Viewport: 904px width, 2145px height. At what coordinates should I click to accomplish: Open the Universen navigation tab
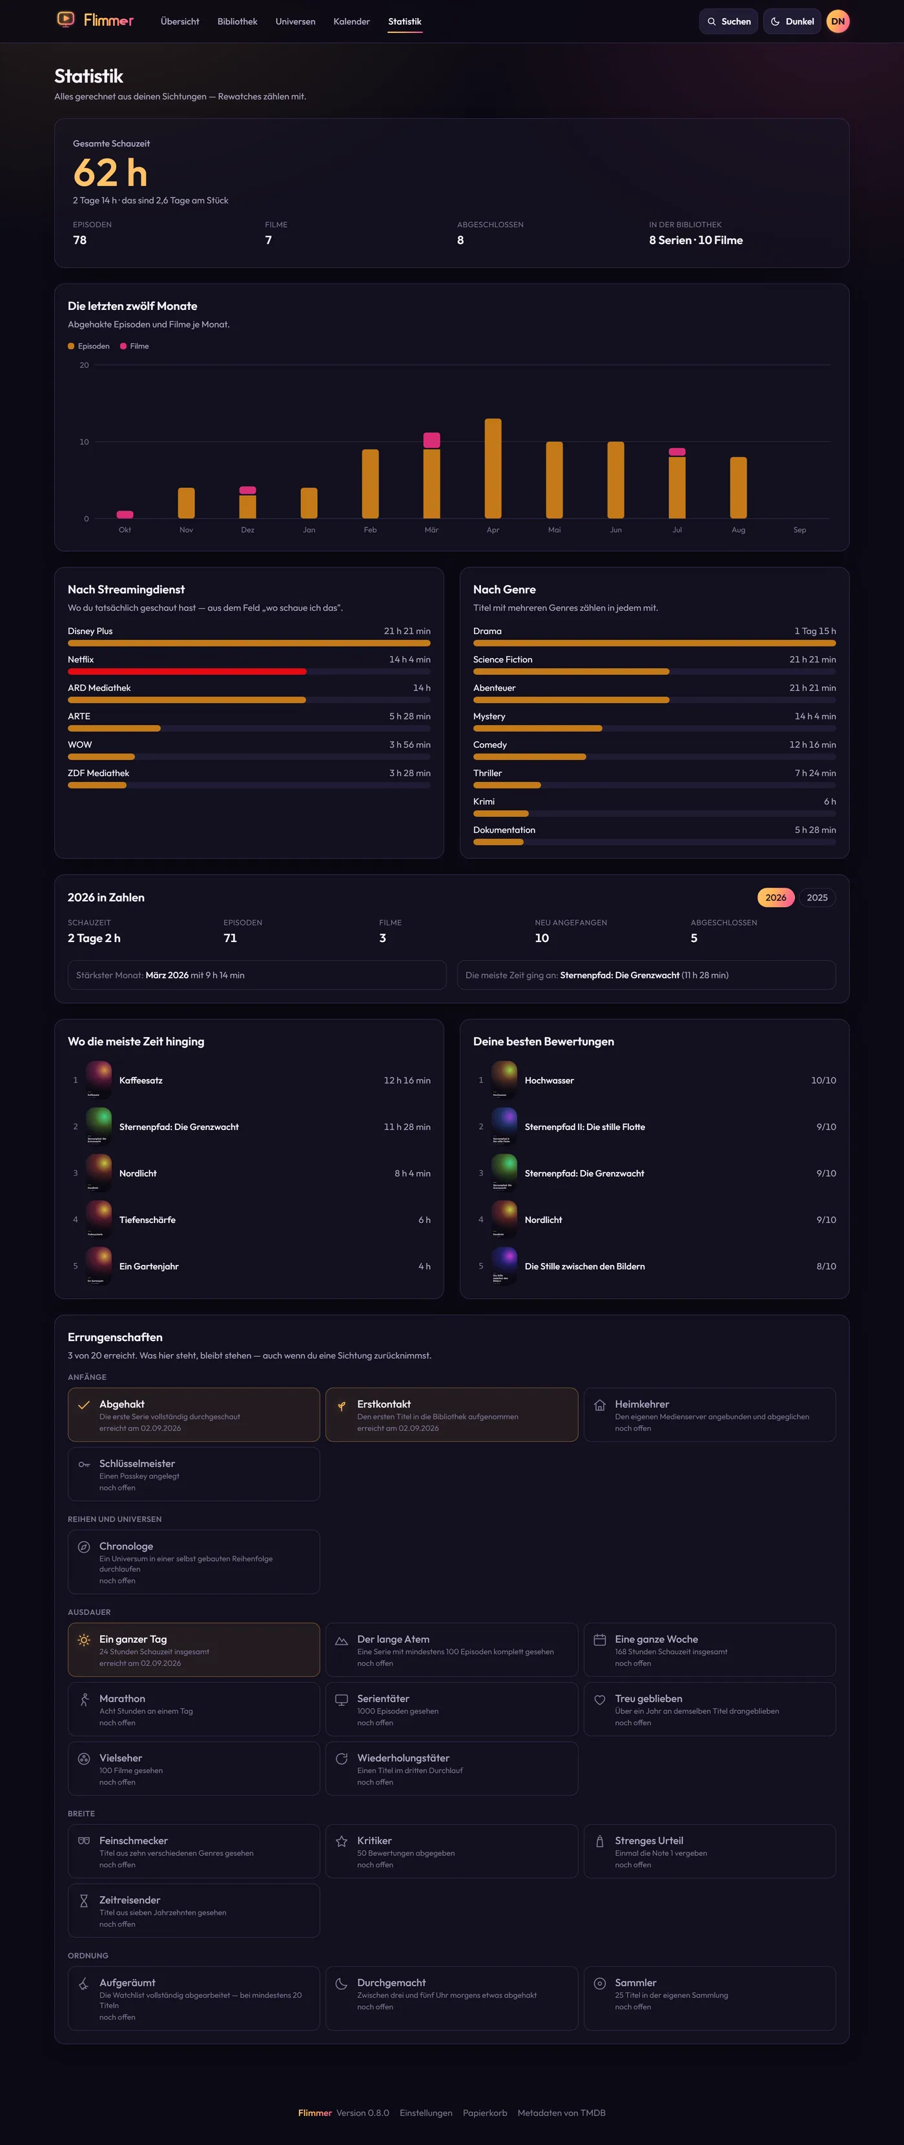point(296,22)
